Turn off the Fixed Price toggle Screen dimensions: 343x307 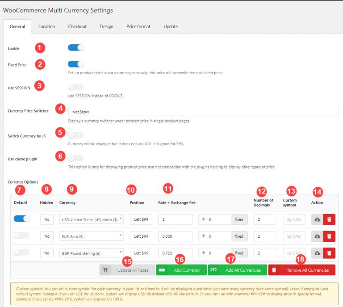[75, 64]
